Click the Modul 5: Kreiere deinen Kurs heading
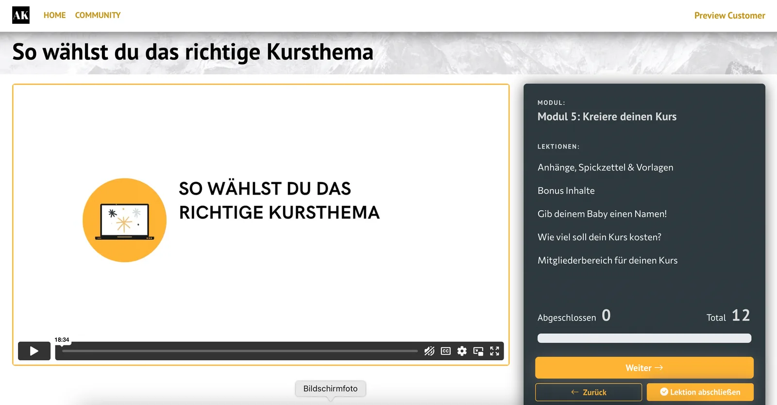The image size is (777, 405). (607, 117)
